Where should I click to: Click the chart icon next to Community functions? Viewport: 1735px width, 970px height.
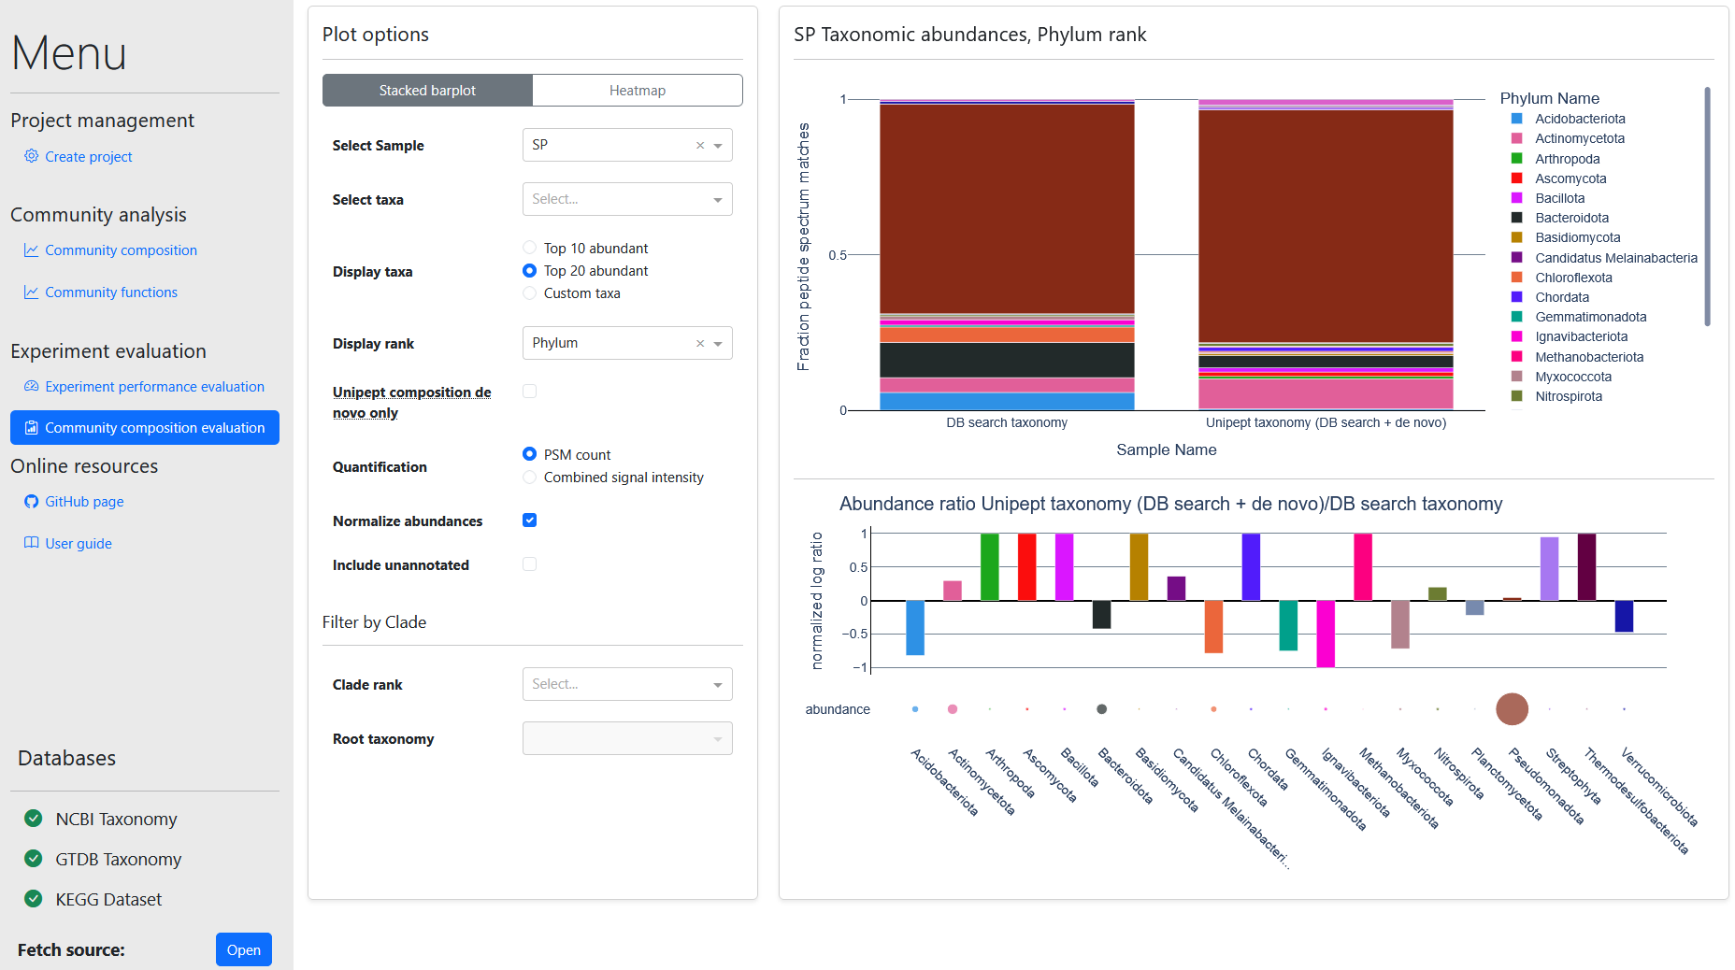tap(31, 292)
